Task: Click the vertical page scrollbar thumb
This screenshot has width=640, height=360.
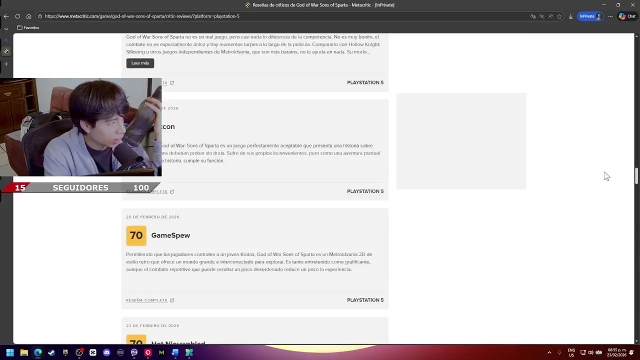Action: pos(636,176)
